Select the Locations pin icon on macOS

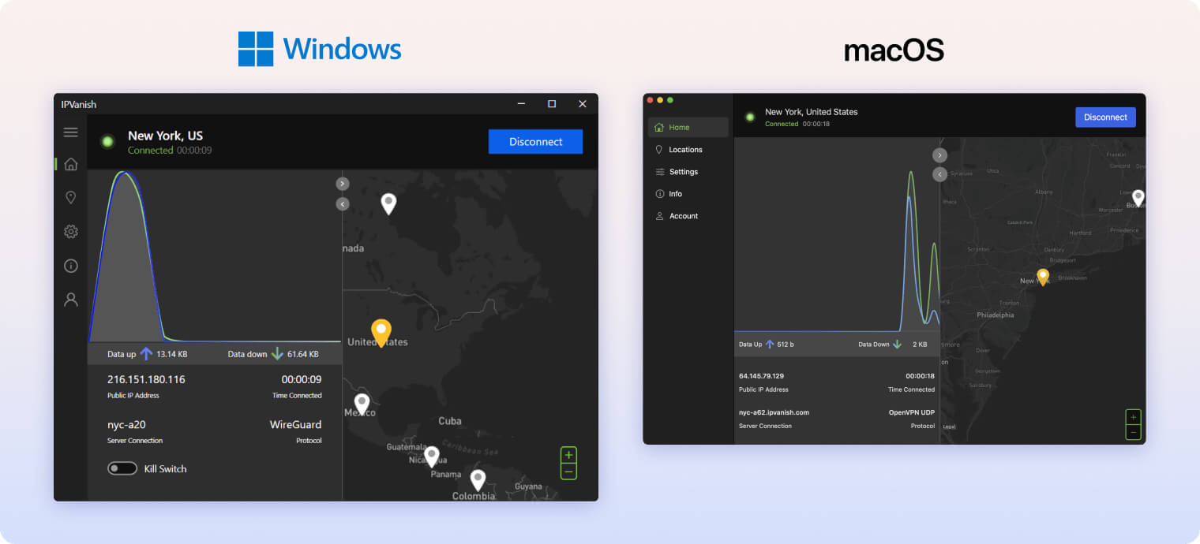[659, 149]
